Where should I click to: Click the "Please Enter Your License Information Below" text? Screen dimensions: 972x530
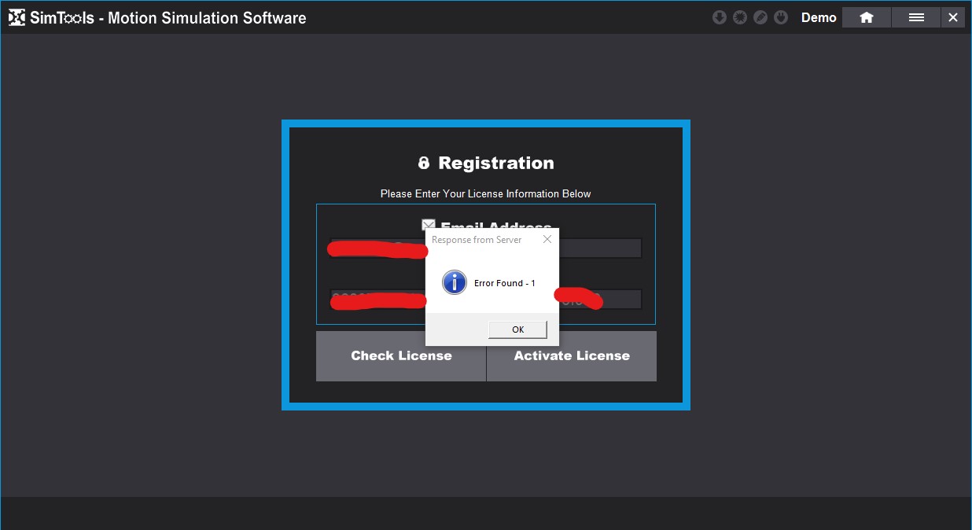pos(486,193)
